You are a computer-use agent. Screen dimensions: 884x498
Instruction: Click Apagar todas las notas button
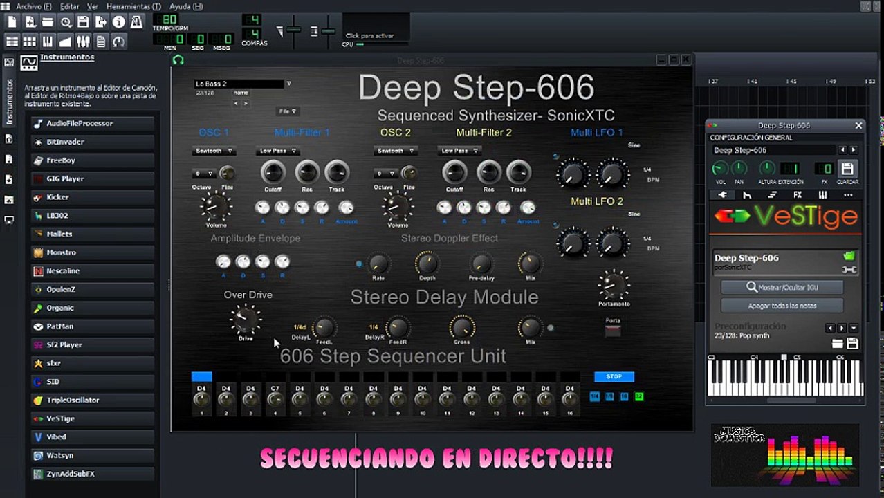coord(782,306)
